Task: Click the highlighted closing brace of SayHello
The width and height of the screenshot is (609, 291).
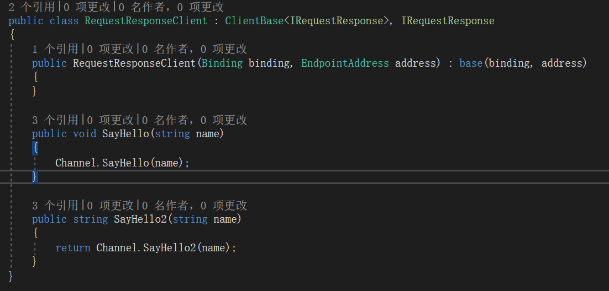Action: 35,176
